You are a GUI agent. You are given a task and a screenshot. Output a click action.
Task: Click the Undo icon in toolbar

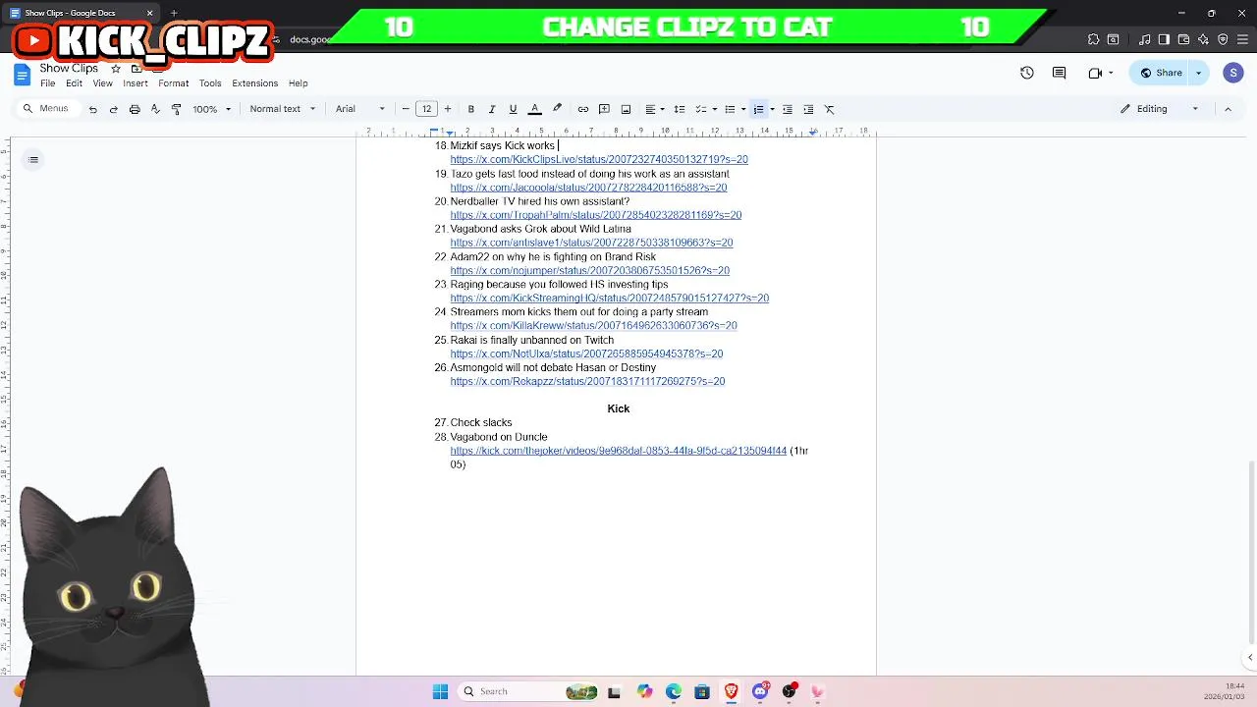coord(93,109)
